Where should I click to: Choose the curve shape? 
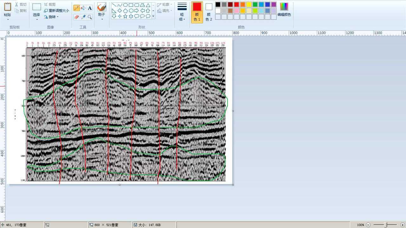point(120,5)
